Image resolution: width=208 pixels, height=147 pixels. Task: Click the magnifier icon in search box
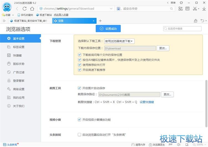click(171, 9)
